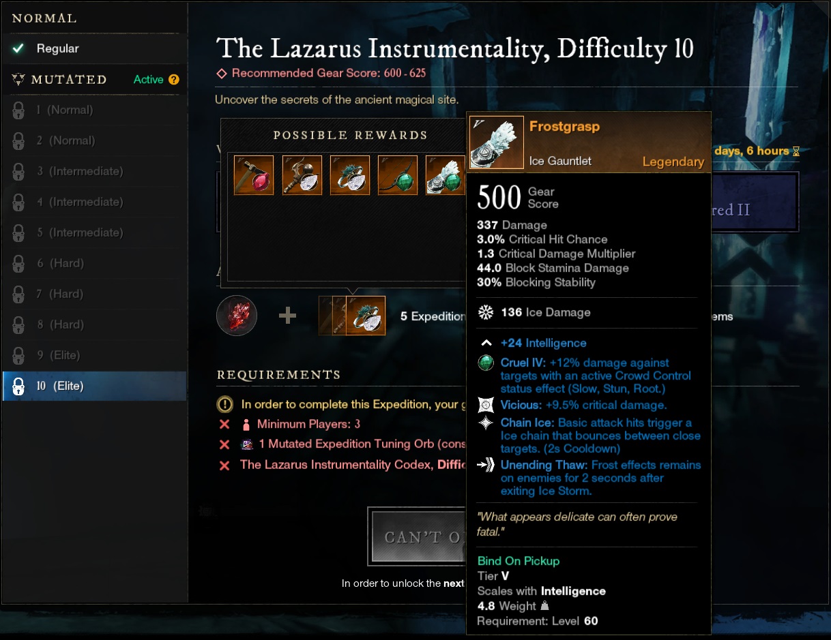Screen dimensions: 831x640
Task: Click the Mutated help question mark icon
Action: coord(174,80)
